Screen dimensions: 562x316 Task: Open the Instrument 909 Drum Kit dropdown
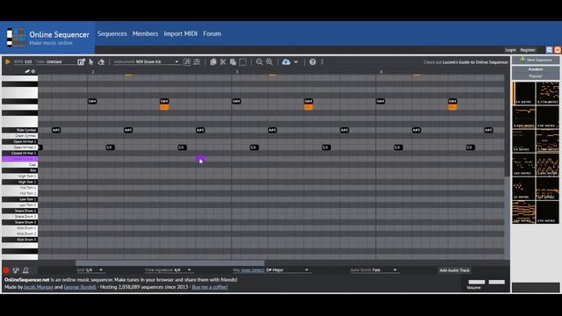tap(146, 62)
